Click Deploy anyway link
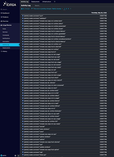The width and height of the screenshot is (114, 157). pyautogui.click(x=57, y=9)
